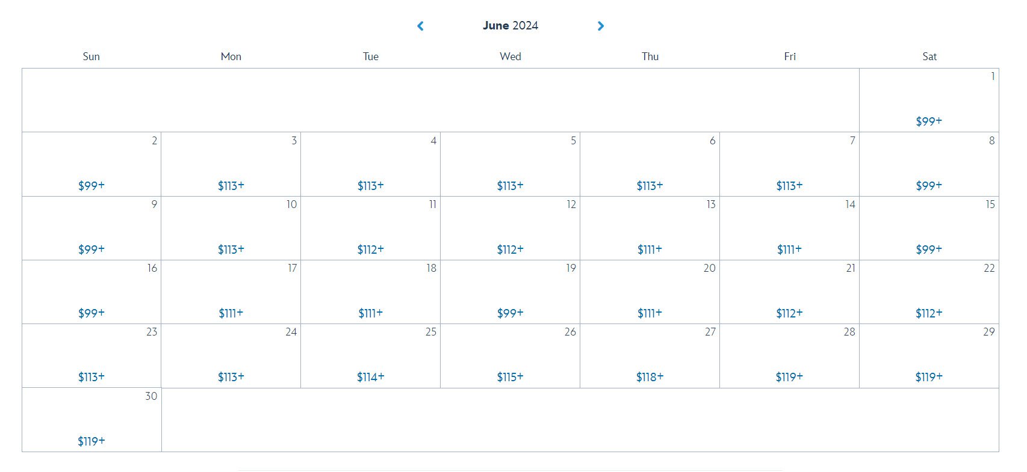The width and height of the screenshot is (1027, 472).
Task: Choose June 25 with $114+ fare
Action: click(x=370, y=355)
